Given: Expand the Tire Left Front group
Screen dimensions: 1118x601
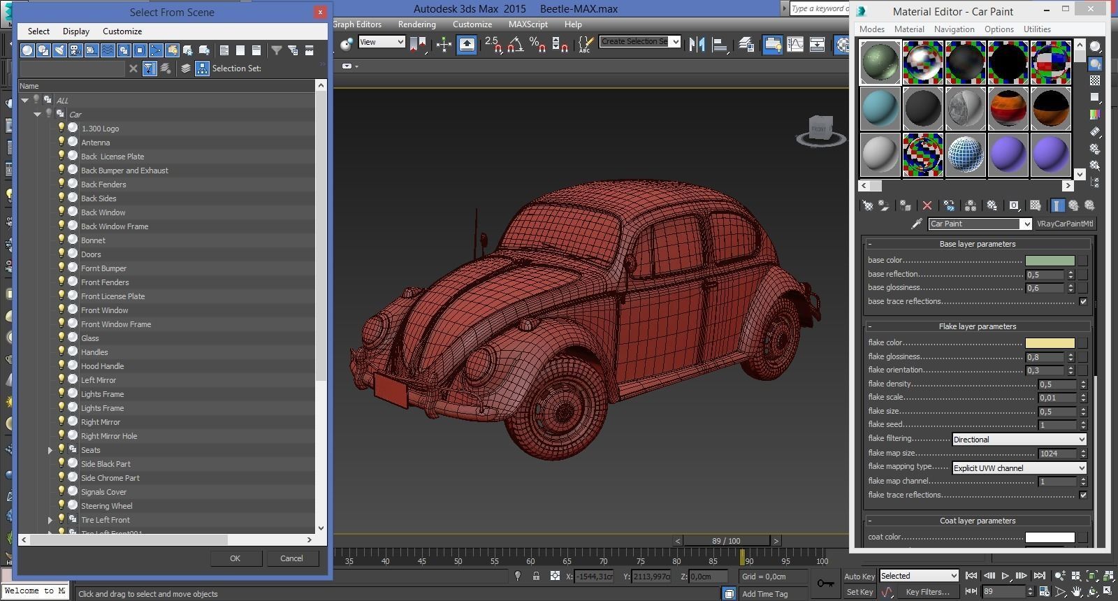Looking at the screenshot, I should (50, 520).
